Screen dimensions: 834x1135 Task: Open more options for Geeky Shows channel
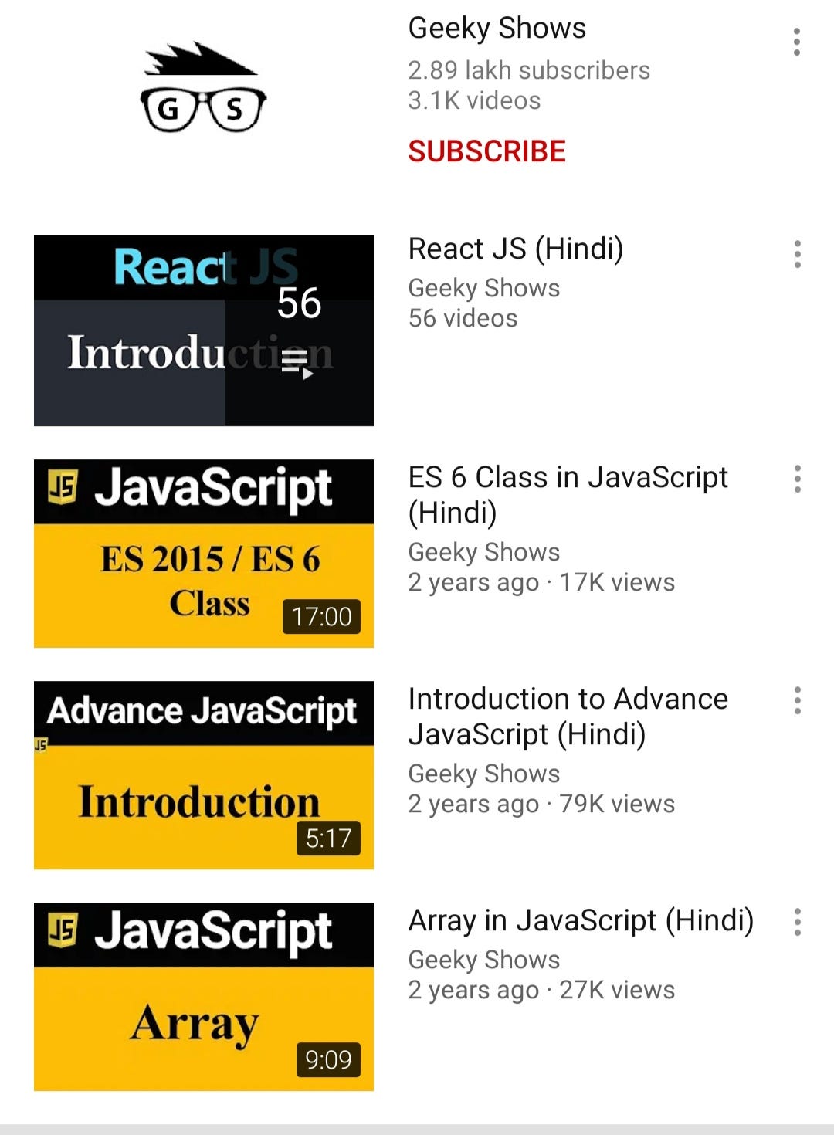797,42
